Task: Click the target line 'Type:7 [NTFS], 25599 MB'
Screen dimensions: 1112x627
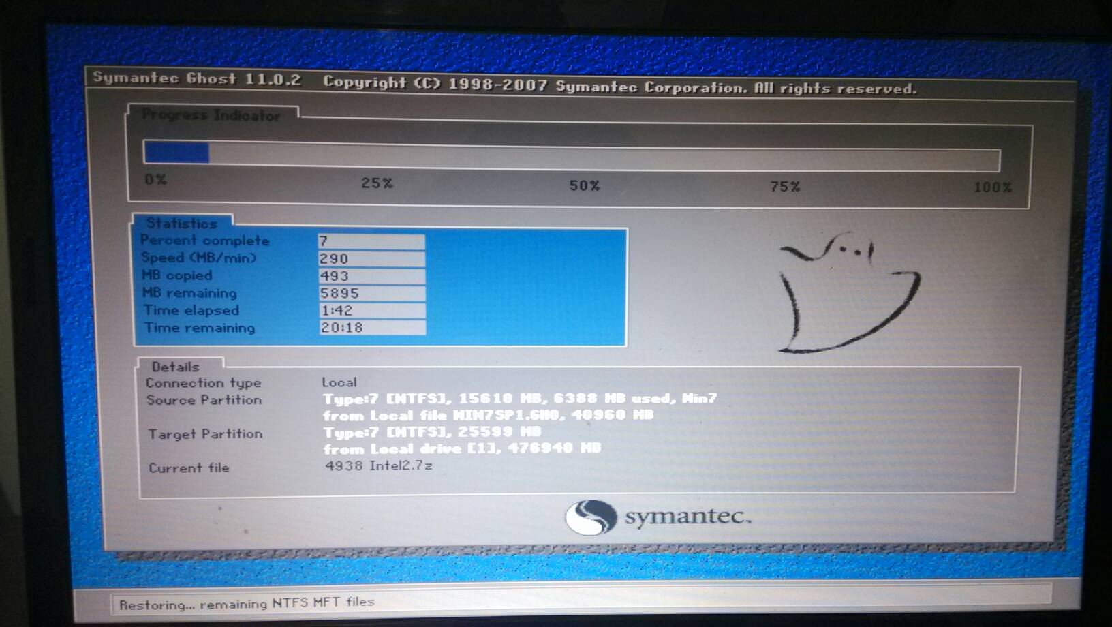Action: click(432, 431)
